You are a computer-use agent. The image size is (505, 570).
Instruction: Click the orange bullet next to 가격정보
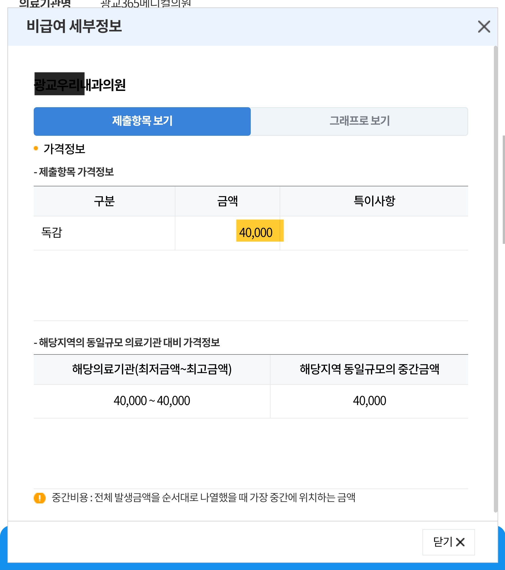(36, 148)
